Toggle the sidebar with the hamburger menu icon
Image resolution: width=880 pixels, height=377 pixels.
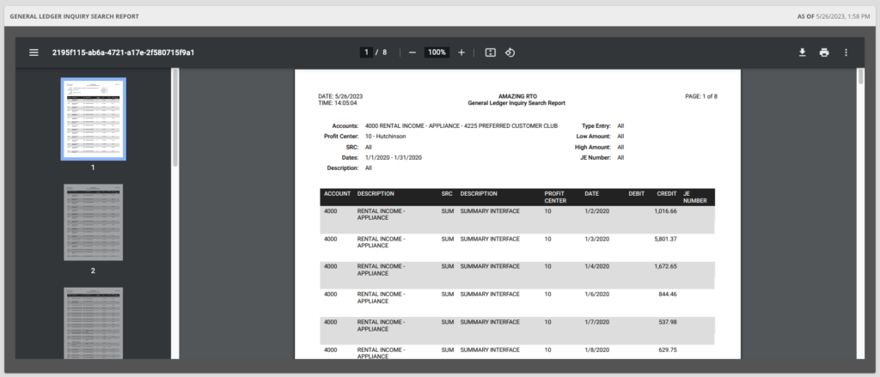[34, 52]
